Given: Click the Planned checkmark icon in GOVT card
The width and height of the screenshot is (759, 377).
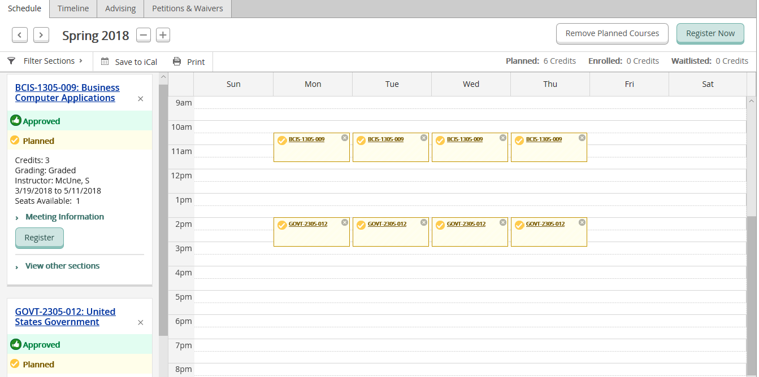Looking at the screenshot, I should click(x=15, y=363).
